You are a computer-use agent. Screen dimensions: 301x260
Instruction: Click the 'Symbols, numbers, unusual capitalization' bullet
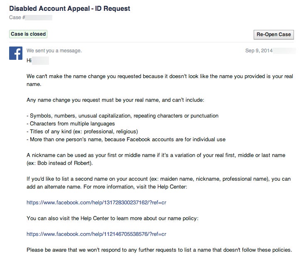(122, 116)
